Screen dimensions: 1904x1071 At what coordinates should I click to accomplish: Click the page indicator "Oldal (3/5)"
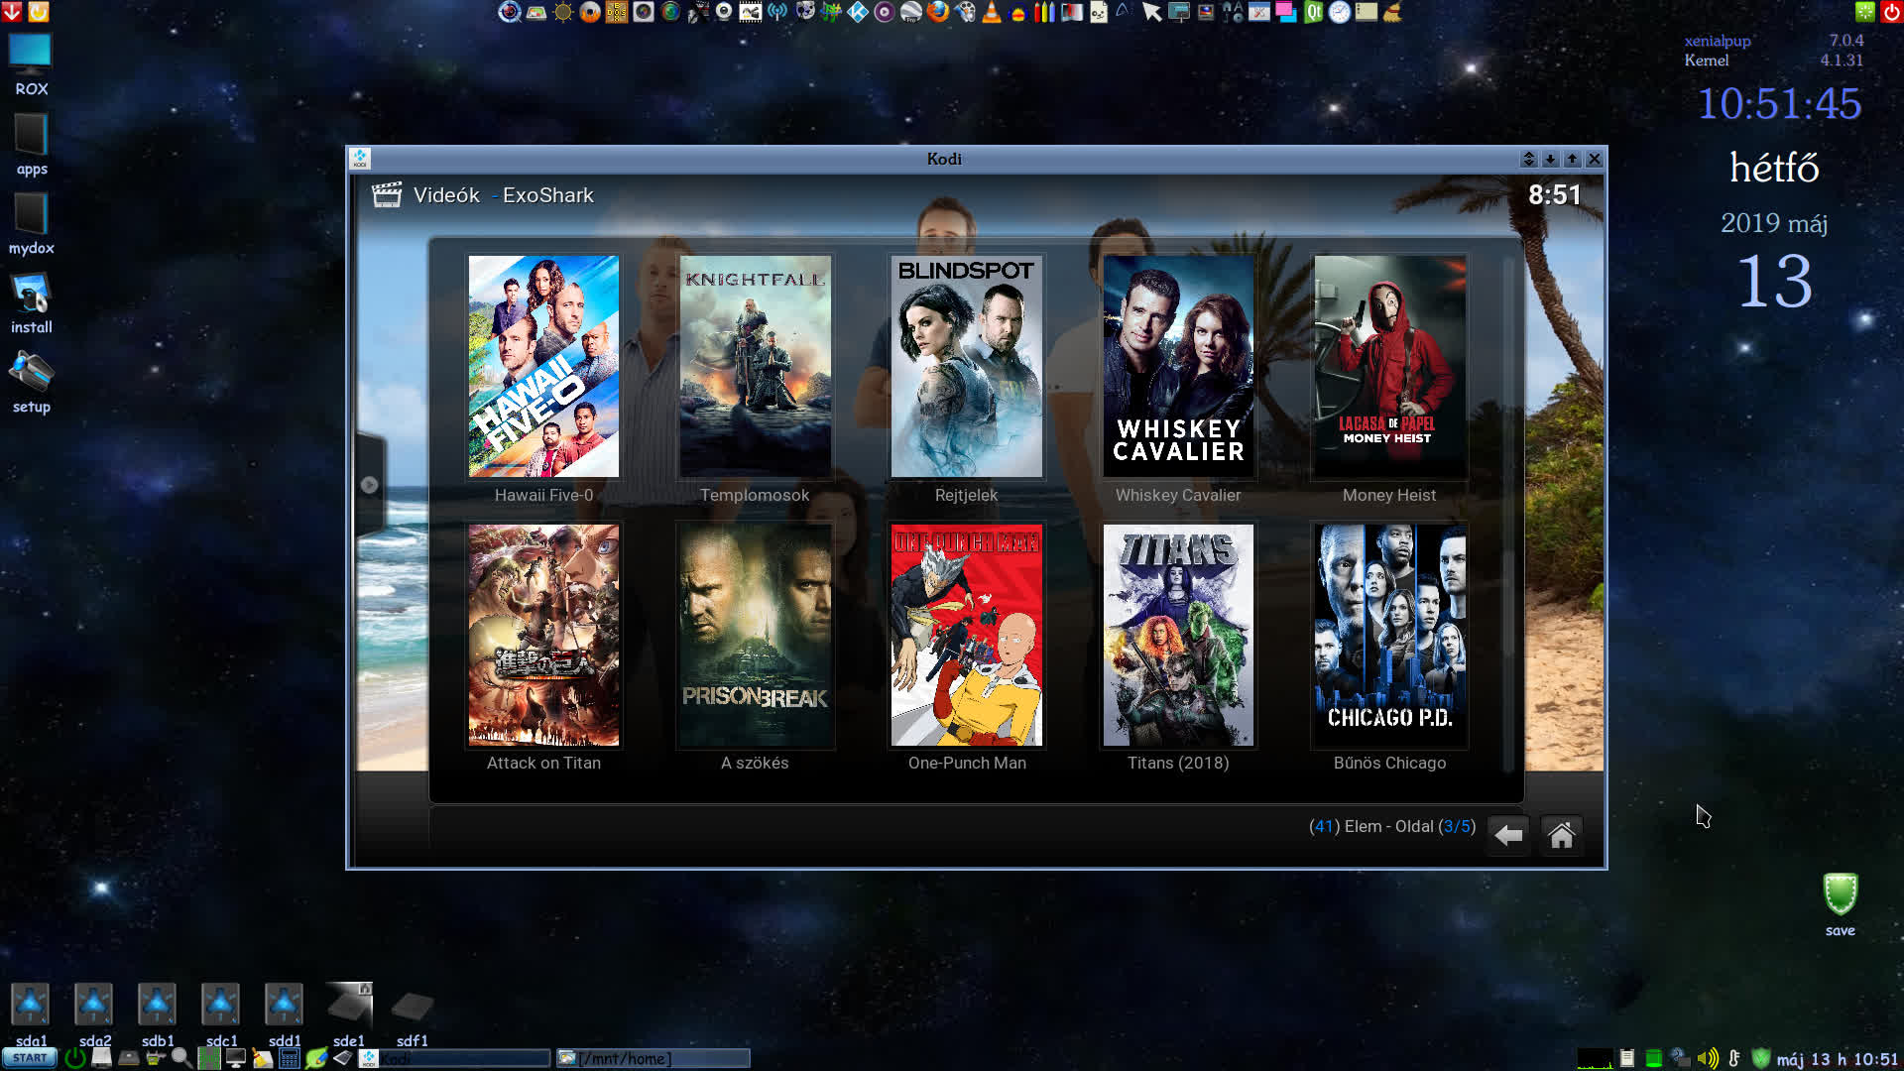click(1435, 826)
